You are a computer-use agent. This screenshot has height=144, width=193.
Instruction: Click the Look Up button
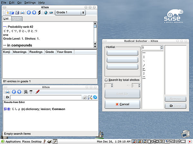122,94
